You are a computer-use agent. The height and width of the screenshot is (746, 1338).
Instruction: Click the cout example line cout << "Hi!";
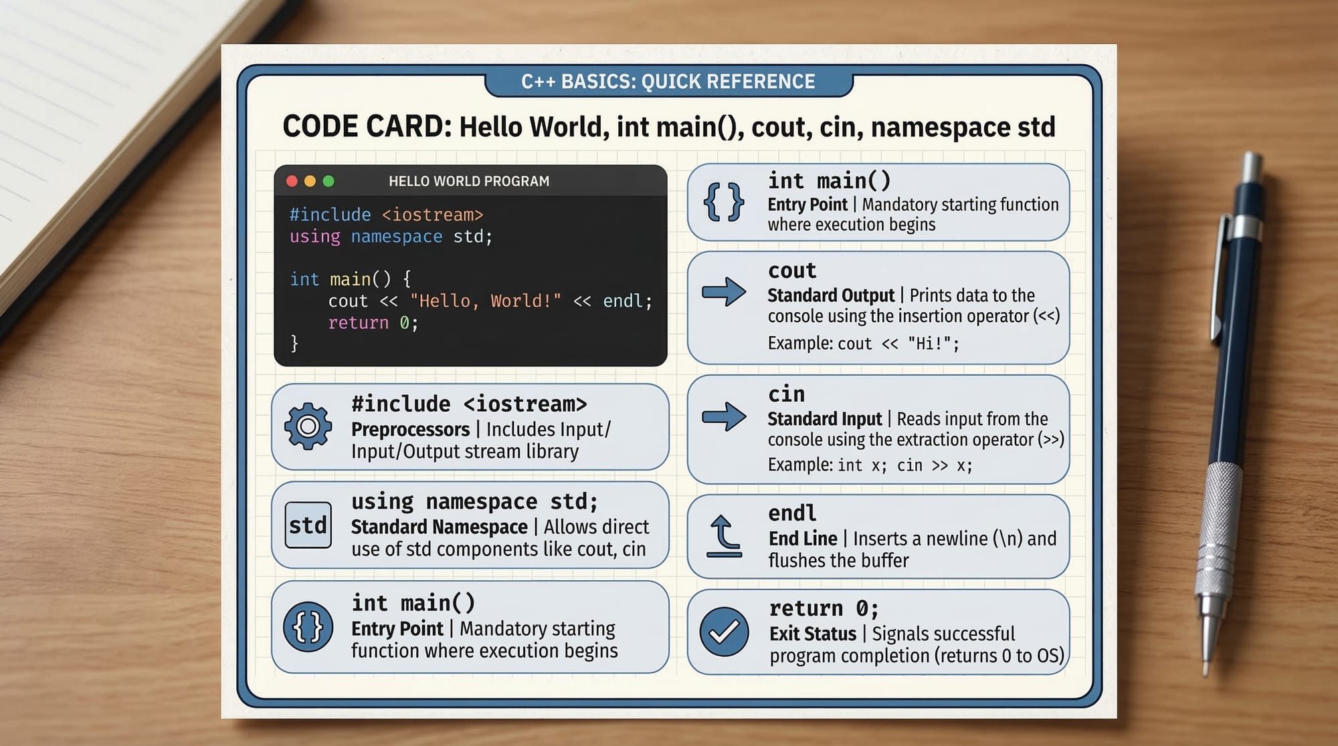(898, 344)
